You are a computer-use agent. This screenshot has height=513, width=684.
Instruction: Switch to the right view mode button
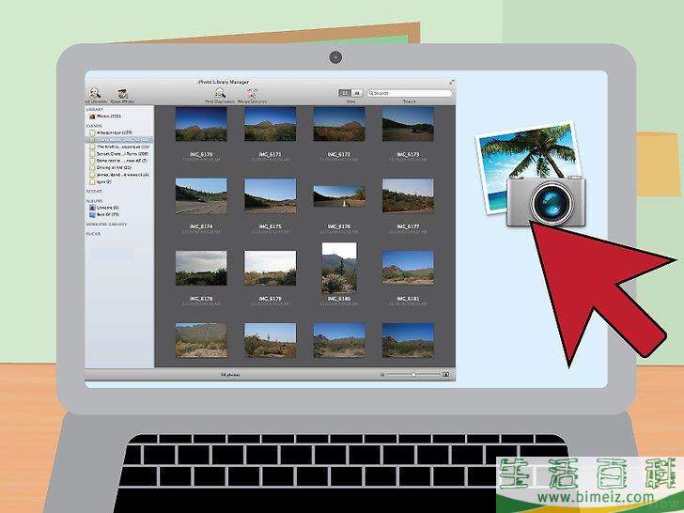[357, 93]
